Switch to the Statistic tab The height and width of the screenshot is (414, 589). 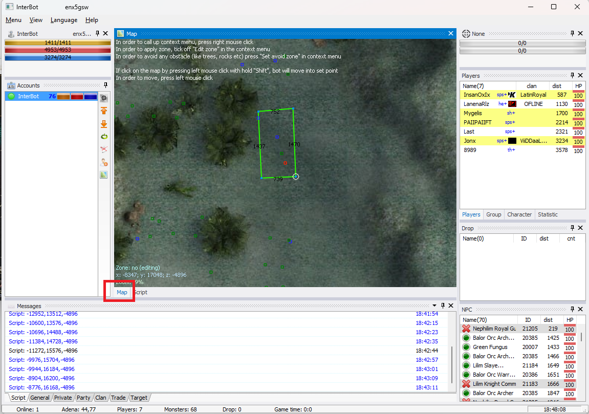pyautogui.click(x=548, y=214)
